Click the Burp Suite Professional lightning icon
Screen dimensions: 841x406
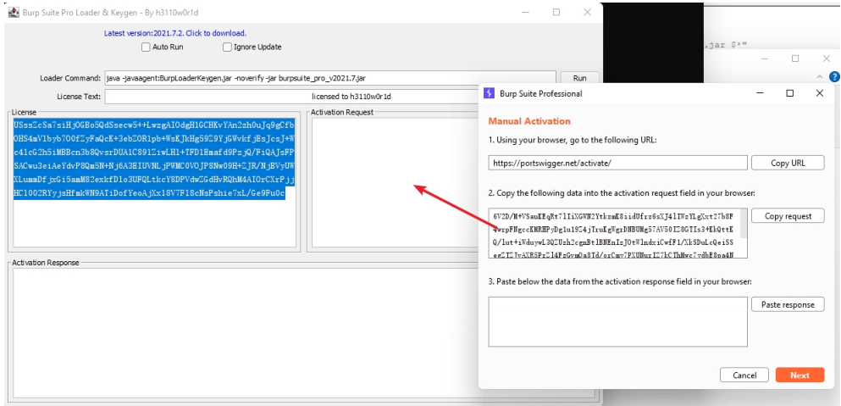489,93
